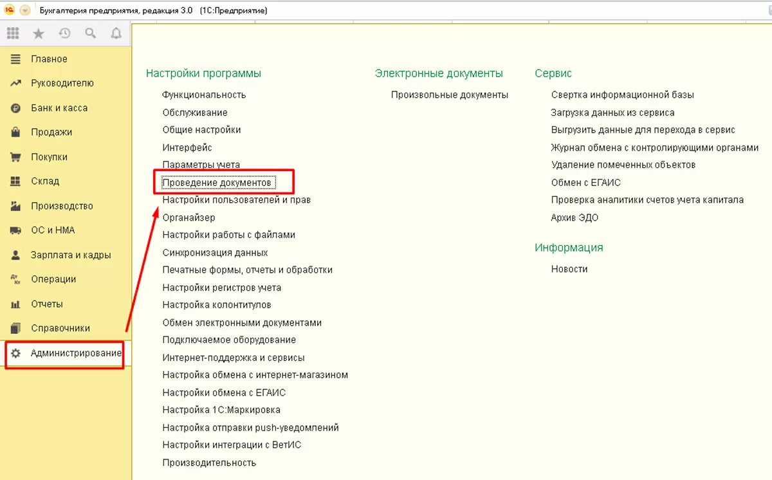Click the Операции Дт/Кт icon
The image size is (772, 480).
tap(15, 279)
